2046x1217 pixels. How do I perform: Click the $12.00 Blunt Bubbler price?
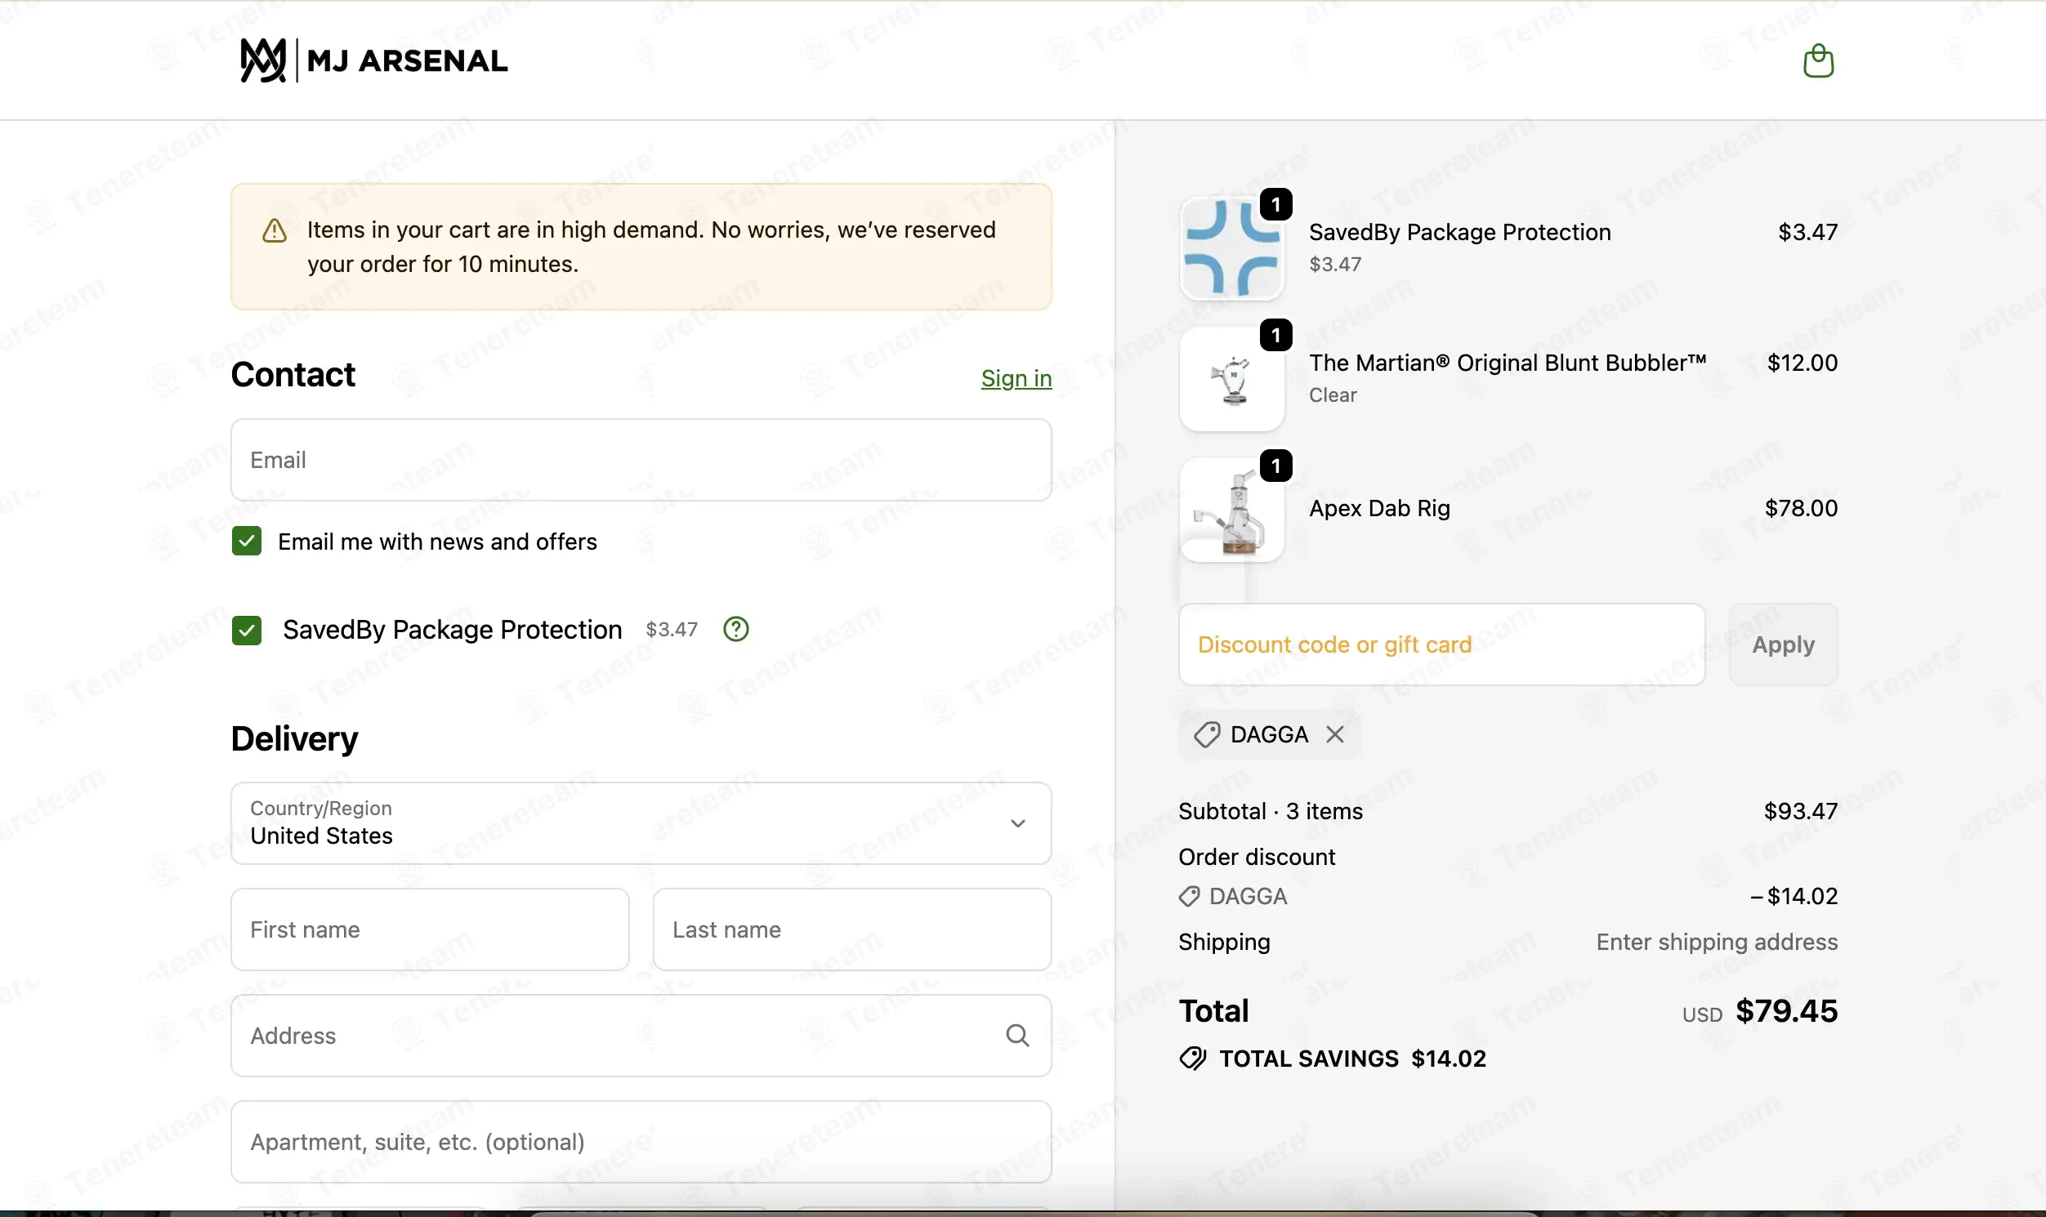[x=1802, y=363]
